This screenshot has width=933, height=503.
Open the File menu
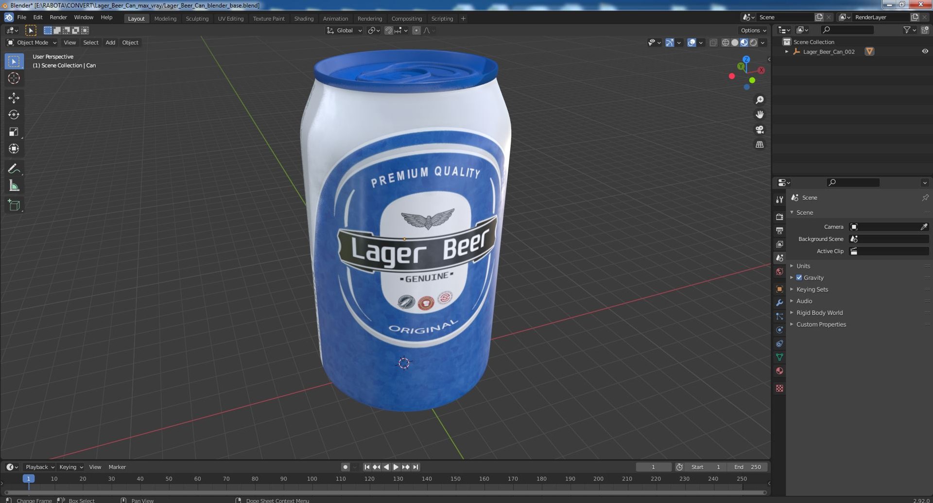pyautogui.click(x=22, y=17)
